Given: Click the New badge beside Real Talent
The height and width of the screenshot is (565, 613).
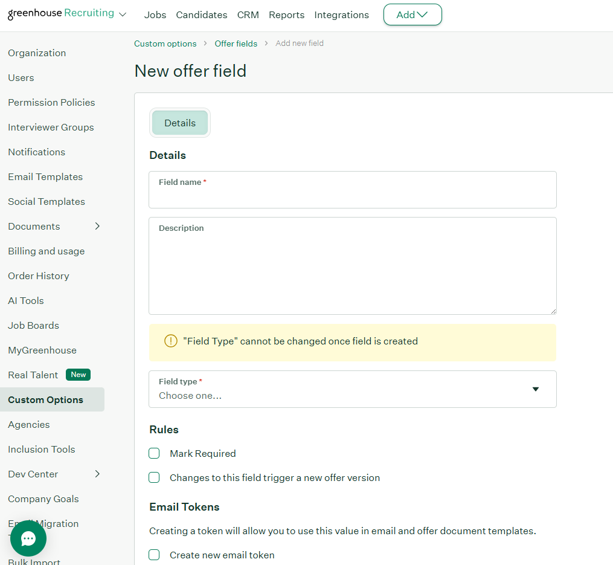Looking at the screenshot, I should pyautogui.click(x=78, y=375).
